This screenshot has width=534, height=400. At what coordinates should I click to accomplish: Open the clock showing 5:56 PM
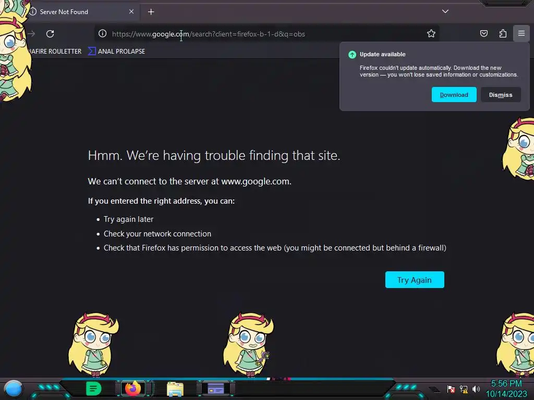[x=506, y=389]
